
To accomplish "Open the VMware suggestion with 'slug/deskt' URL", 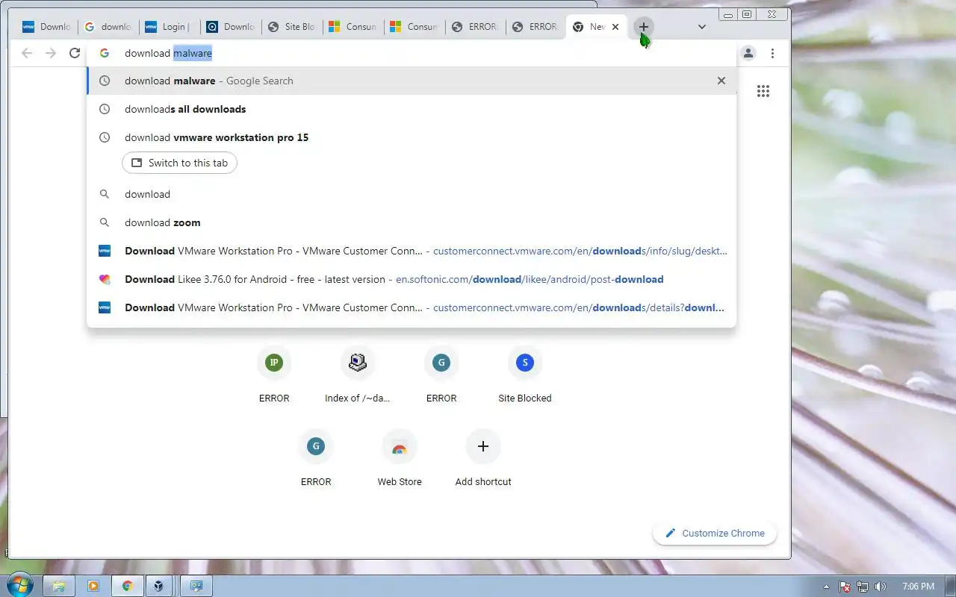I will point(412,251).
